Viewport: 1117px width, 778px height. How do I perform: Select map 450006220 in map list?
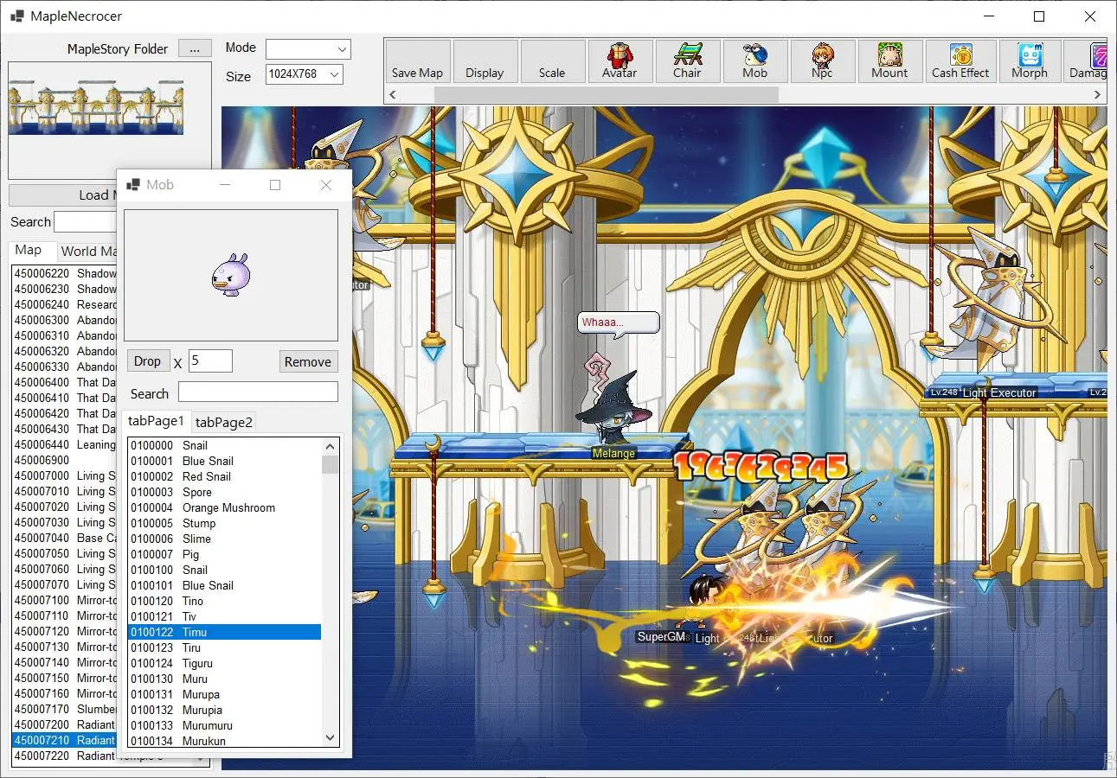coord(65,273)
